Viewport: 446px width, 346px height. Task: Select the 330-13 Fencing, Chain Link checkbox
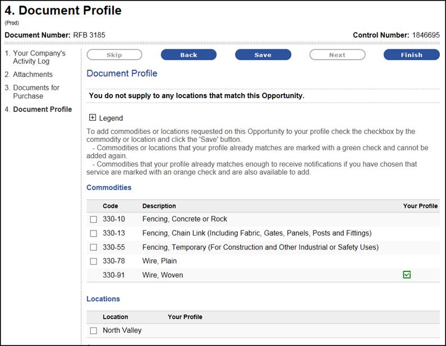[94, 233]
